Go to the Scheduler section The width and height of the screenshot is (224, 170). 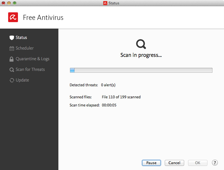(x=25, y=48)
